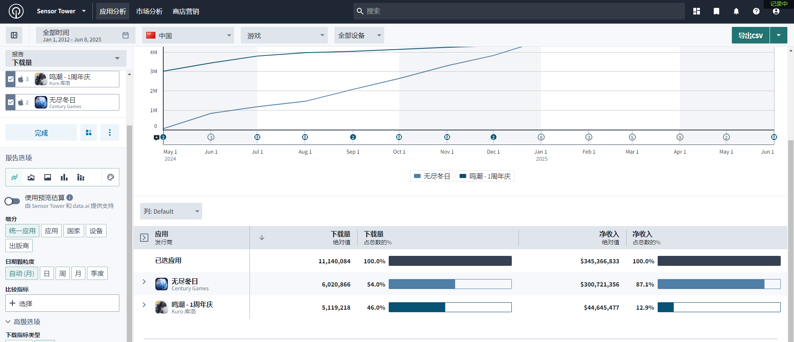Image resolution: width=794 pixels, height=342 pixels.
Task: Uncheck the 无尽冬日 app checkbox
Action: (x=11, y=102)
